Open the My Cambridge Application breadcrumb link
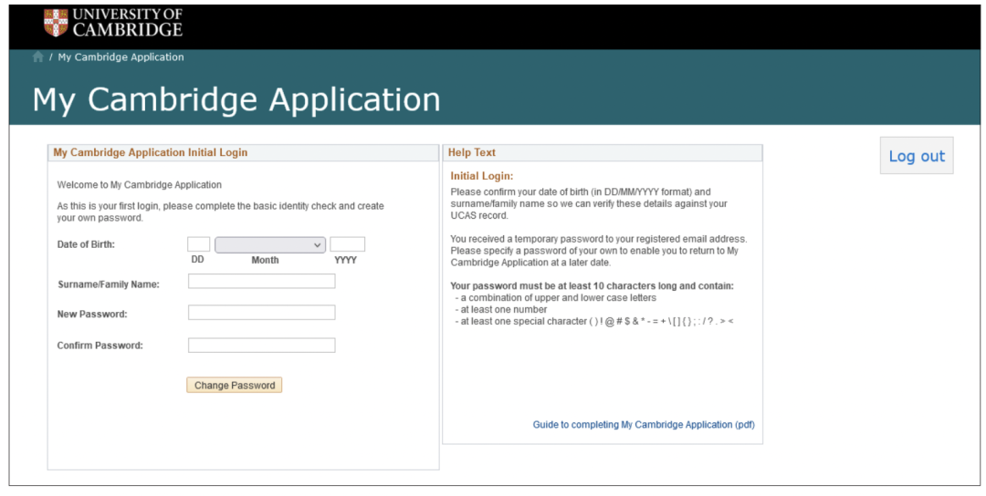Image resolution: width=986 pixels, height=496 pixels. click(121, 57)
